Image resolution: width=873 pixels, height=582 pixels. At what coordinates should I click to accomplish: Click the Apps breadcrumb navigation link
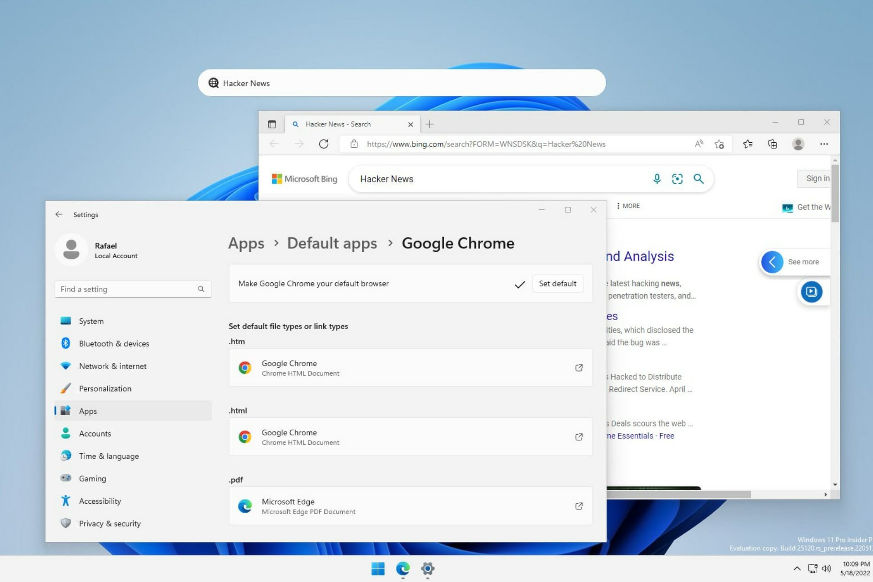[246, 243]
